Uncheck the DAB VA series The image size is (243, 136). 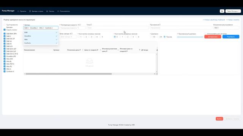(x=5, y=41)
